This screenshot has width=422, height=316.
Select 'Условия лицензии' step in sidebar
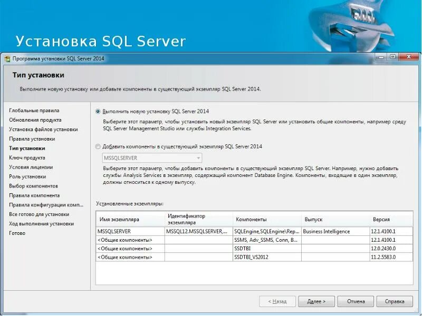(31, 167)
